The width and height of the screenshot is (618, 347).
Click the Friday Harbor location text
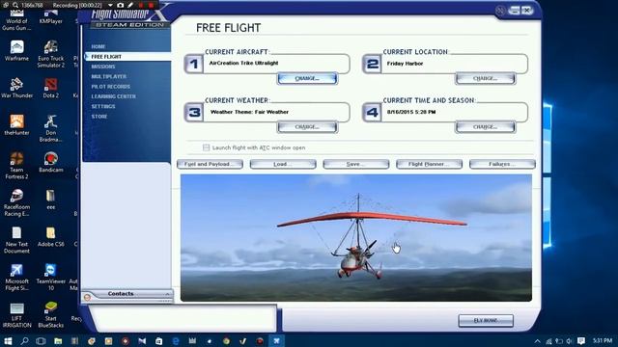[x=405, y=64]
